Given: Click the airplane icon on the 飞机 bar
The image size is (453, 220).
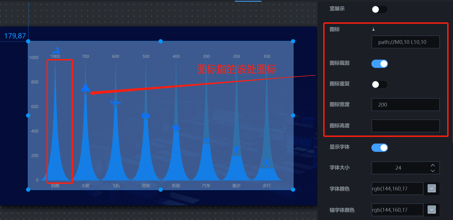Looking at the screenshot, I should click(116, 103).
